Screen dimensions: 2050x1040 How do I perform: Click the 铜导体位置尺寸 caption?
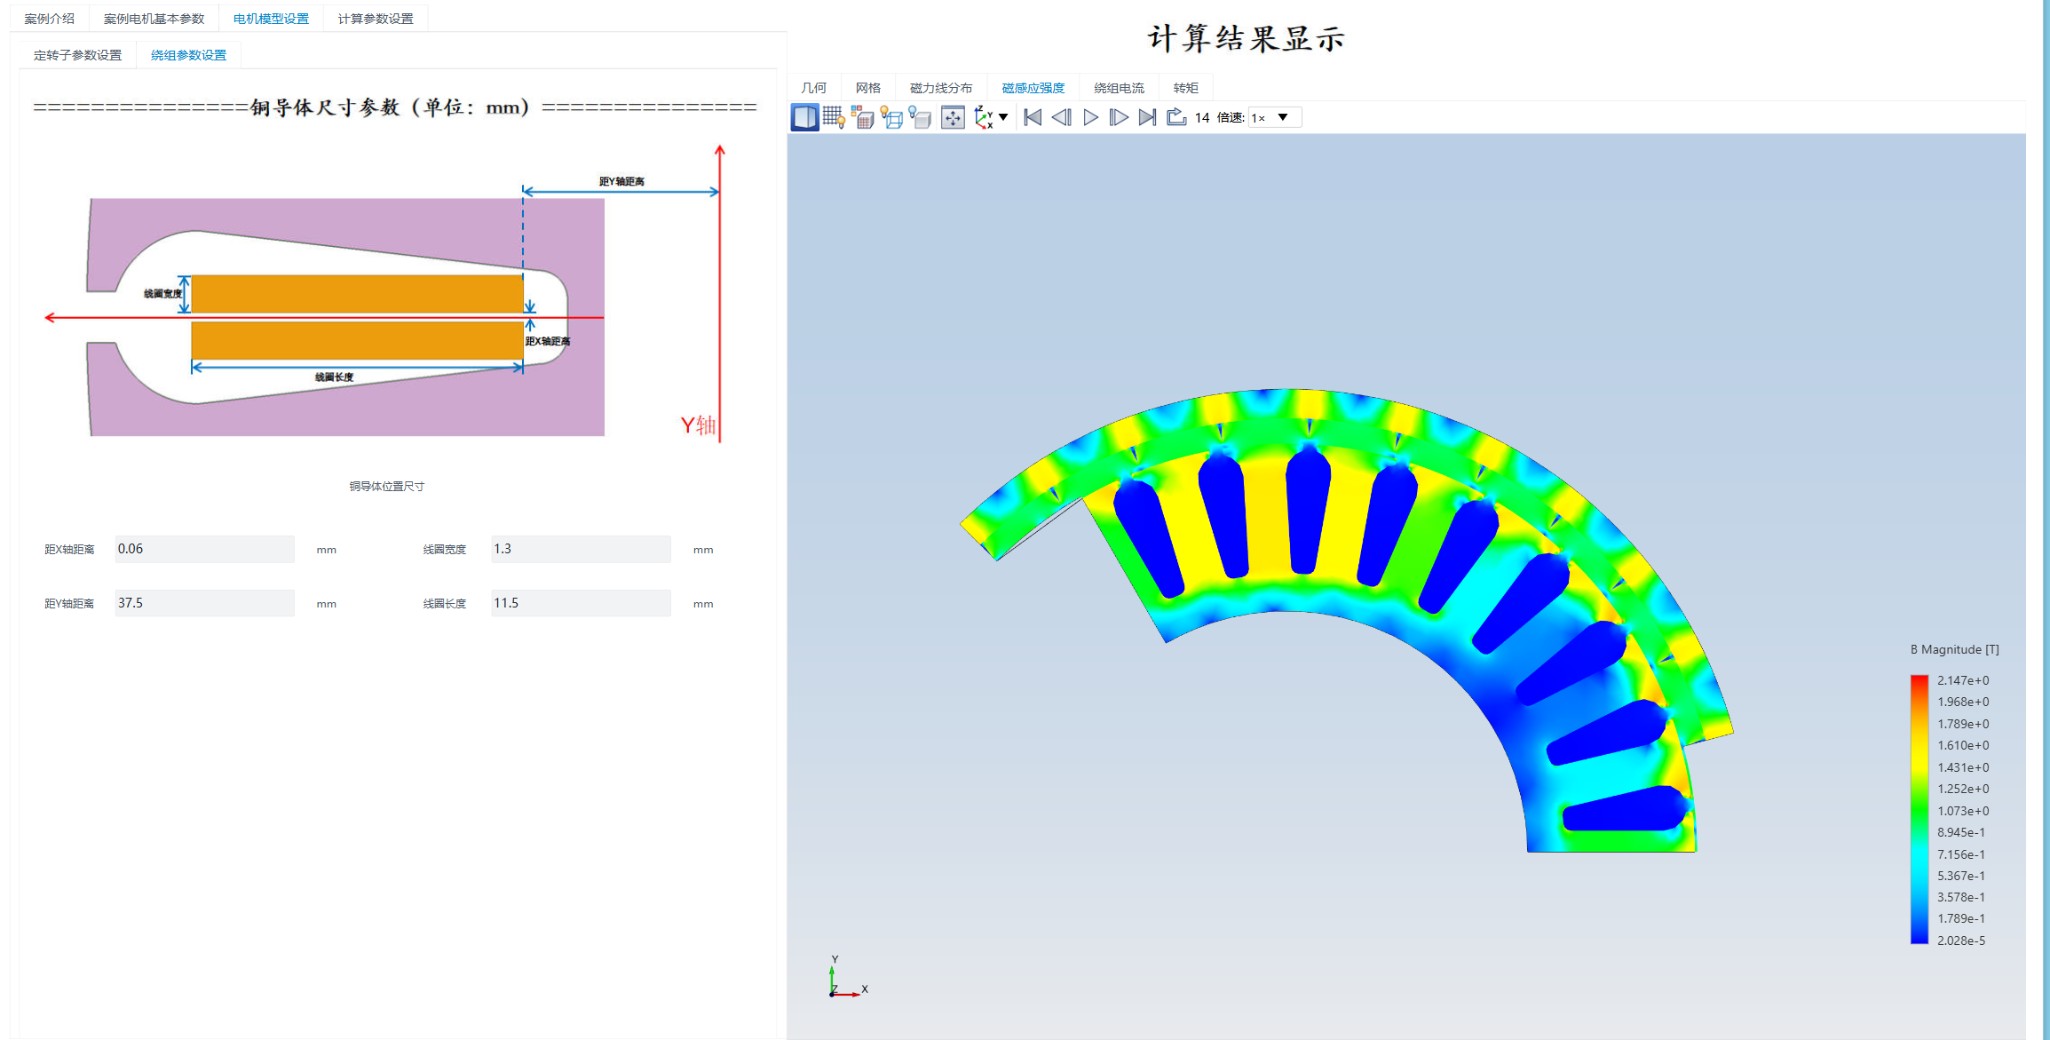[x=386, y=487]
